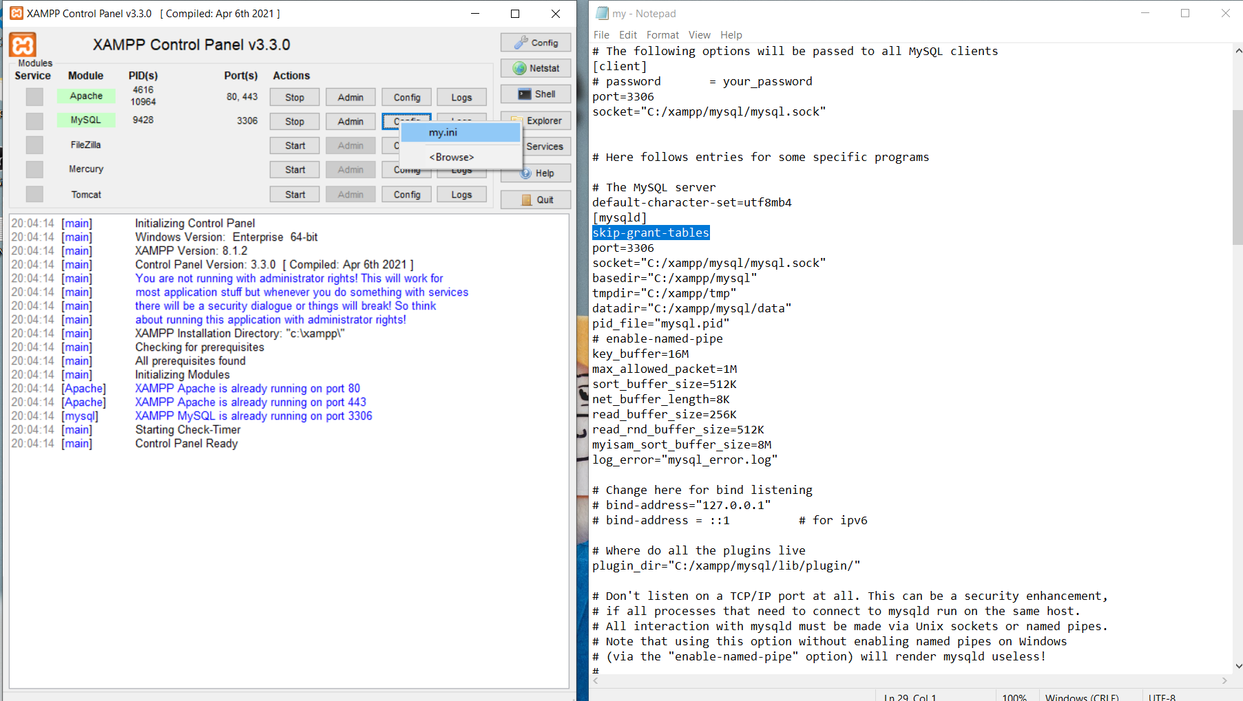Click 'Control Panel Ready' log entry
The height and width of the screenshot is (701, 1243).
(x=186, y=444)
